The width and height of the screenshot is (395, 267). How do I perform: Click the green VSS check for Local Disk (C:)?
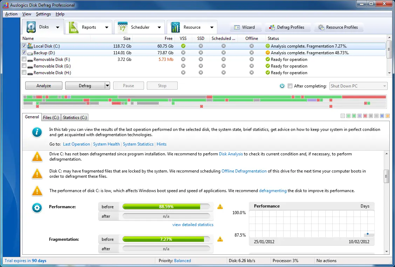(183, 46)
